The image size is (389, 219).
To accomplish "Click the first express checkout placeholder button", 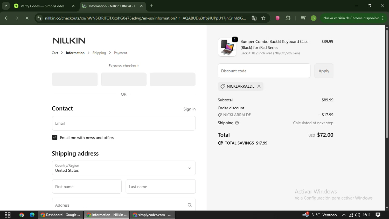I will (75, 79).
